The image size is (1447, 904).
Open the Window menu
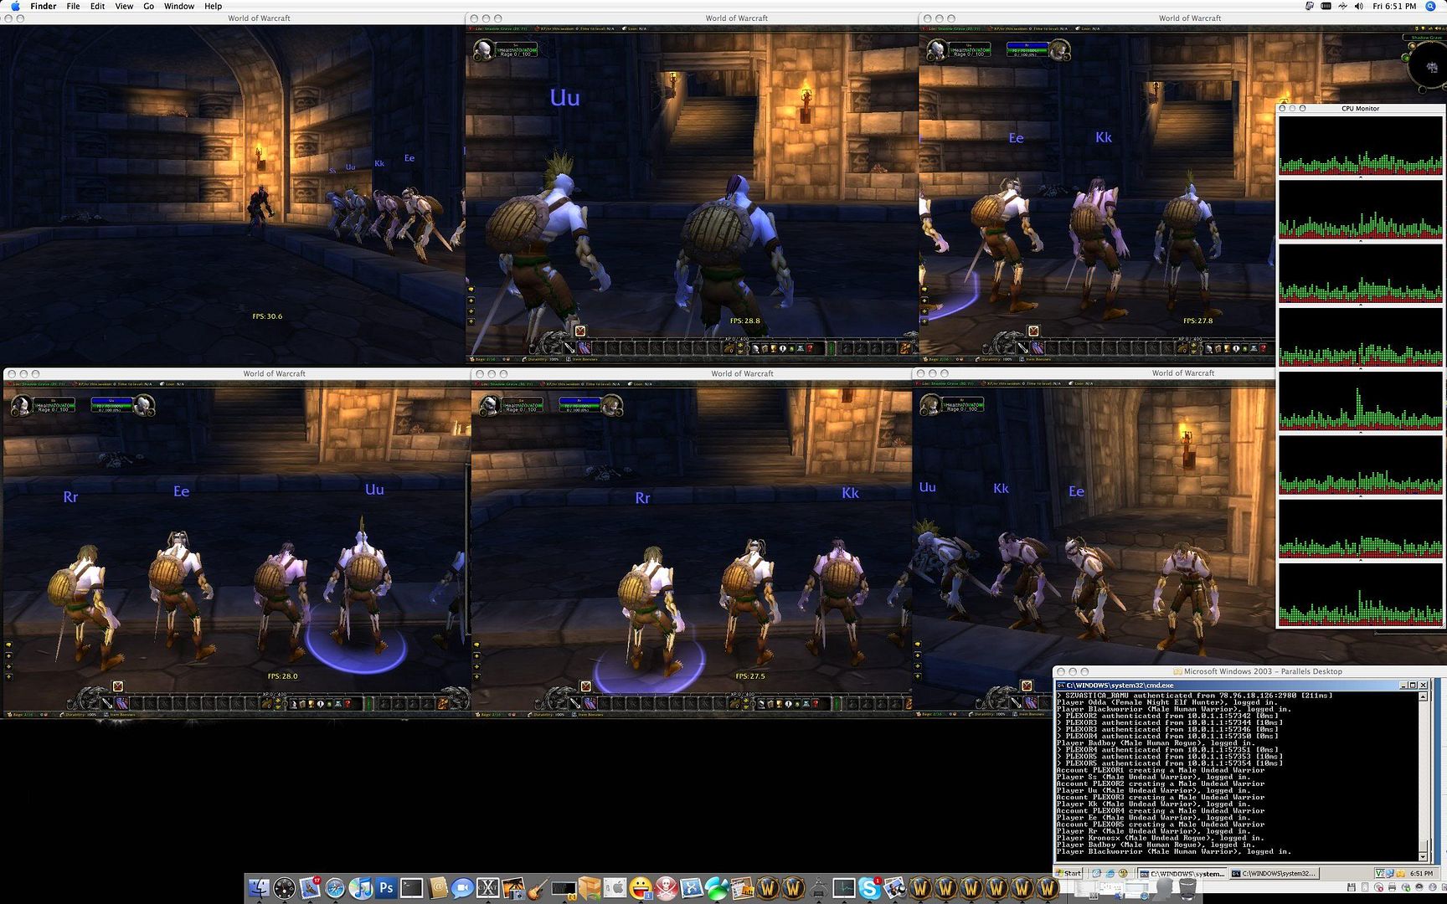[179, 6]
